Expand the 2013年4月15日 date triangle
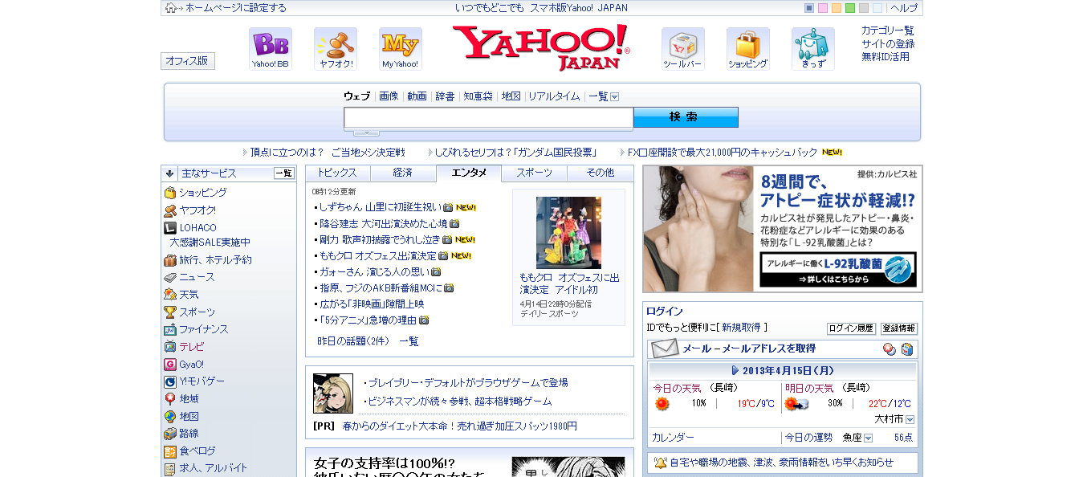 pos(735,371)
